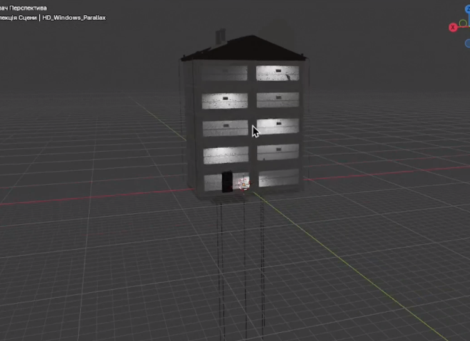
Task: Click the HD_Windows_Parallax object name text
Action: click(x=74, y=18)
